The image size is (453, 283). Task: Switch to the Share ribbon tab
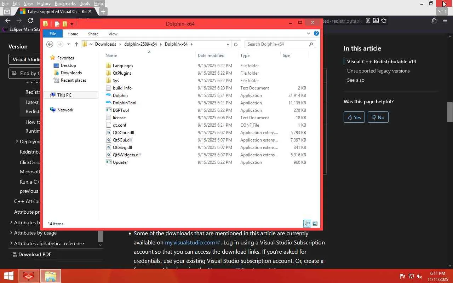[93, 34]
